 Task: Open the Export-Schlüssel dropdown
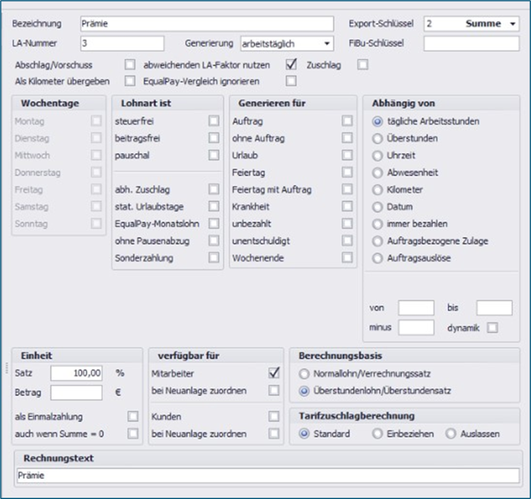pyautogui.click(x=513, y=24)
